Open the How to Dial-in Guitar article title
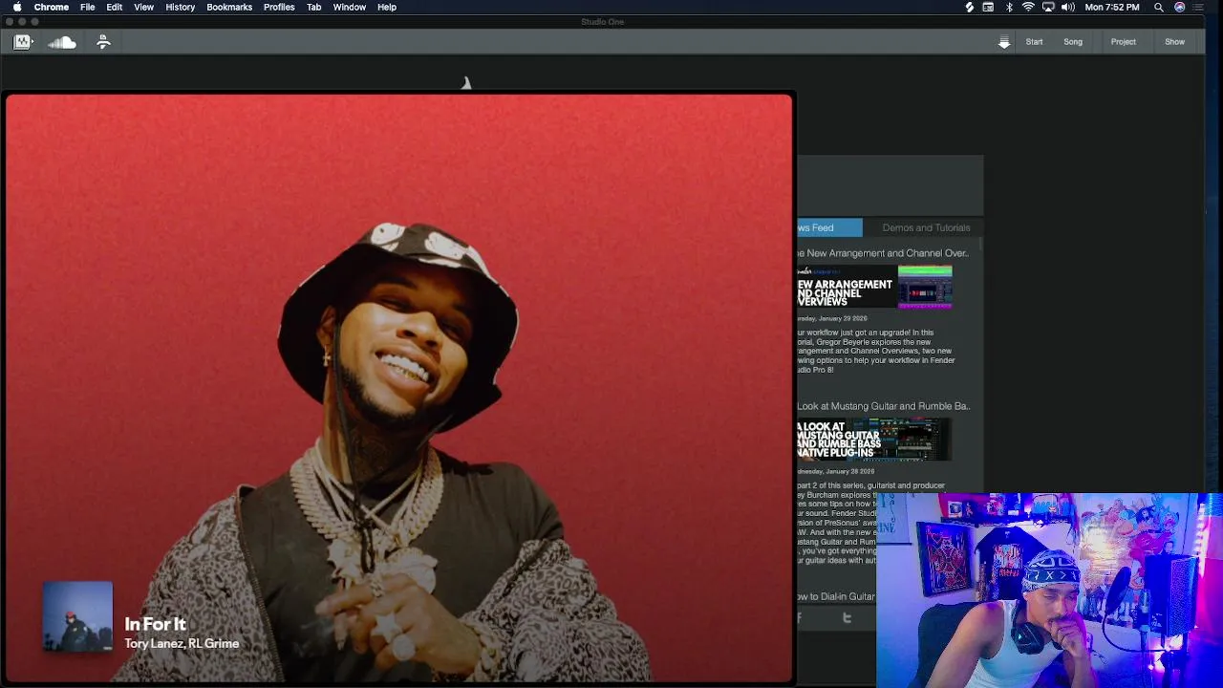The image size is (1223, 688). 836,596
